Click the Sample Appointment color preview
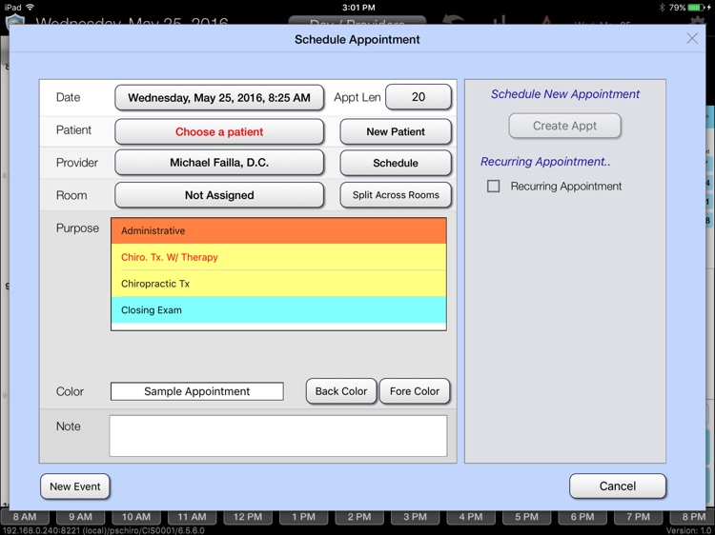Screen dimensions: 715x535 (197, 391)
